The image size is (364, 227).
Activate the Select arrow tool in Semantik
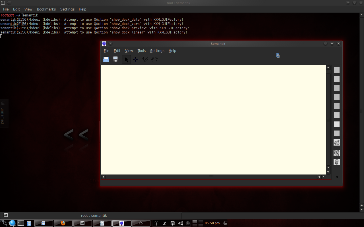tap(126, 59)
